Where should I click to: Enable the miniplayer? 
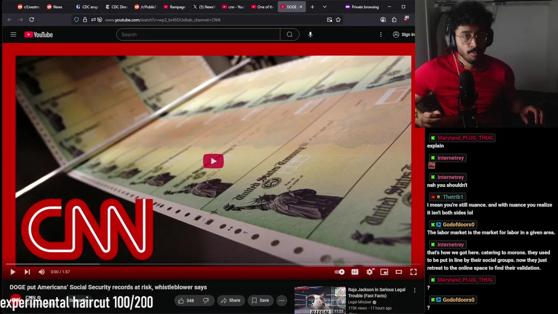(x=384, y=272)
